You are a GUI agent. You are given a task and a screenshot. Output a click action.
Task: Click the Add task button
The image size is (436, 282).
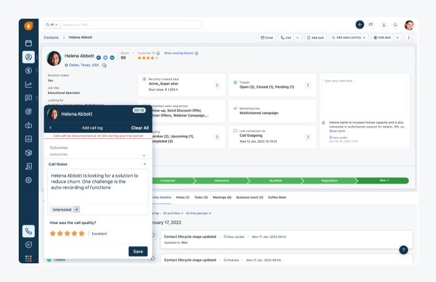pos(315,38)
